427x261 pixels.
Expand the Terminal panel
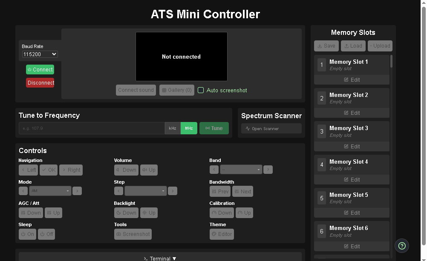(x=160, y=258)
